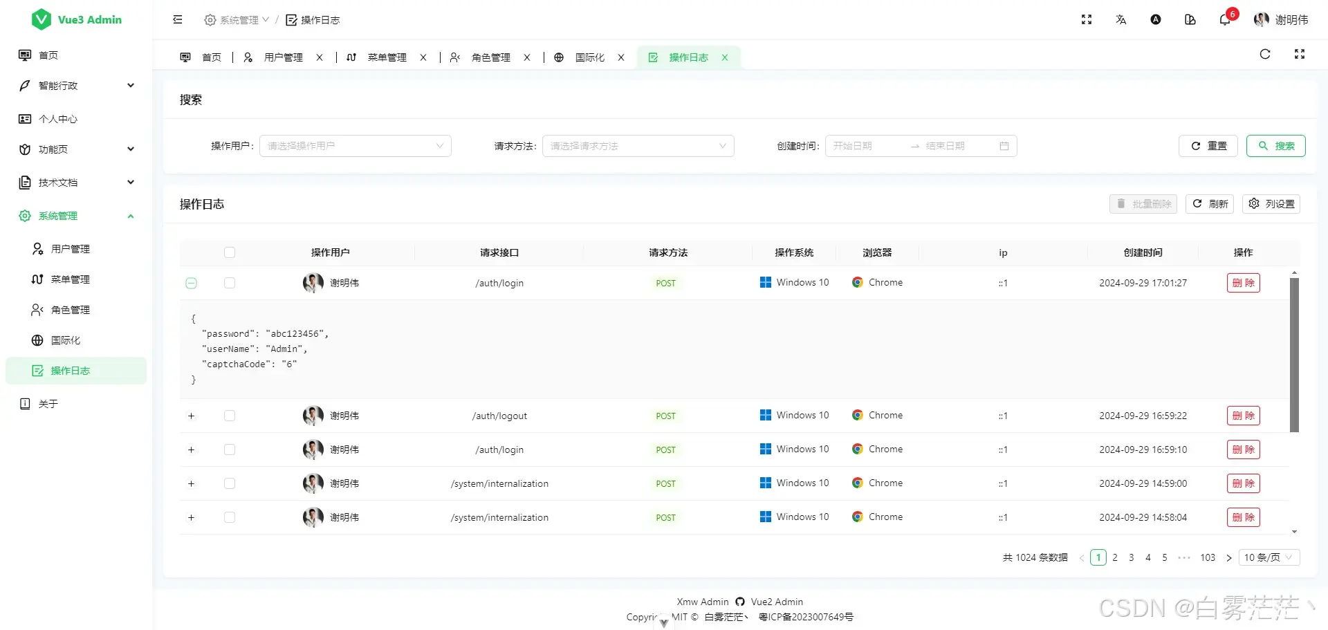Close the 用户管理 tab

click(x=320, y=57)
